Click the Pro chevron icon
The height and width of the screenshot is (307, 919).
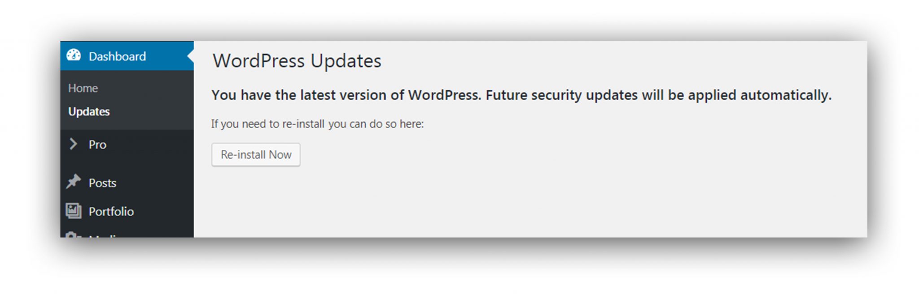pos(74,144)
